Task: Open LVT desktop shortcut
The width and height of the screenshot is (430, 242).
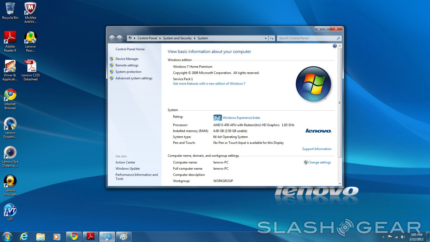Action: [10, 212]
